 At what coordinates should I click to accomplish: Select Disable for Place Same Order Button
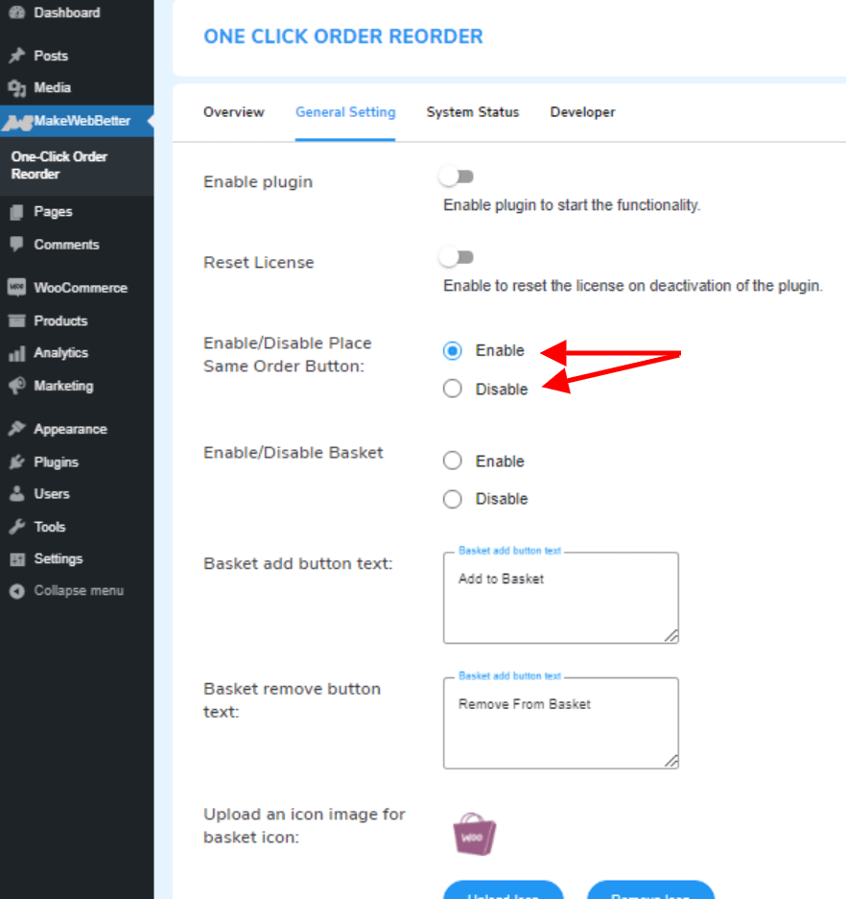coord(452,389)
